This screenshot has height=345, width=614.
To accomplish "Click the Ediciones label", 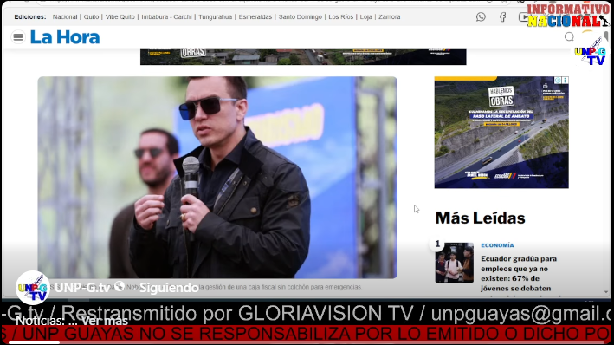I will (30, 16).
